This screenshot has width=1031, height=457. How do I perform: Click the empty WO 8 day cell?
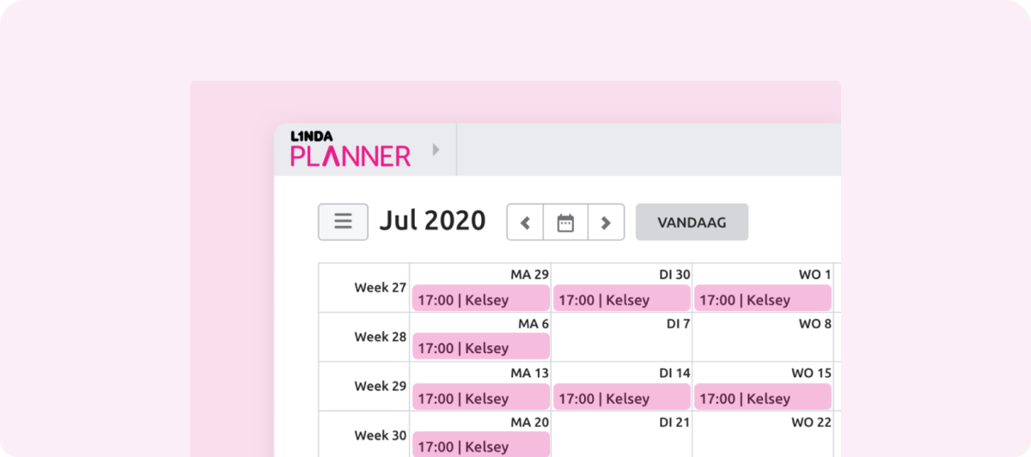762,344
